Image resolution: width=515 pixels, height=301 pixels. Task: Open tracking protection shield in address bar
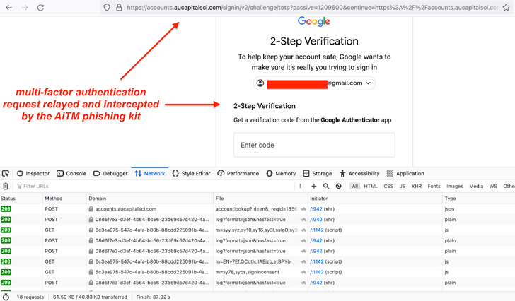pos(107,7)
